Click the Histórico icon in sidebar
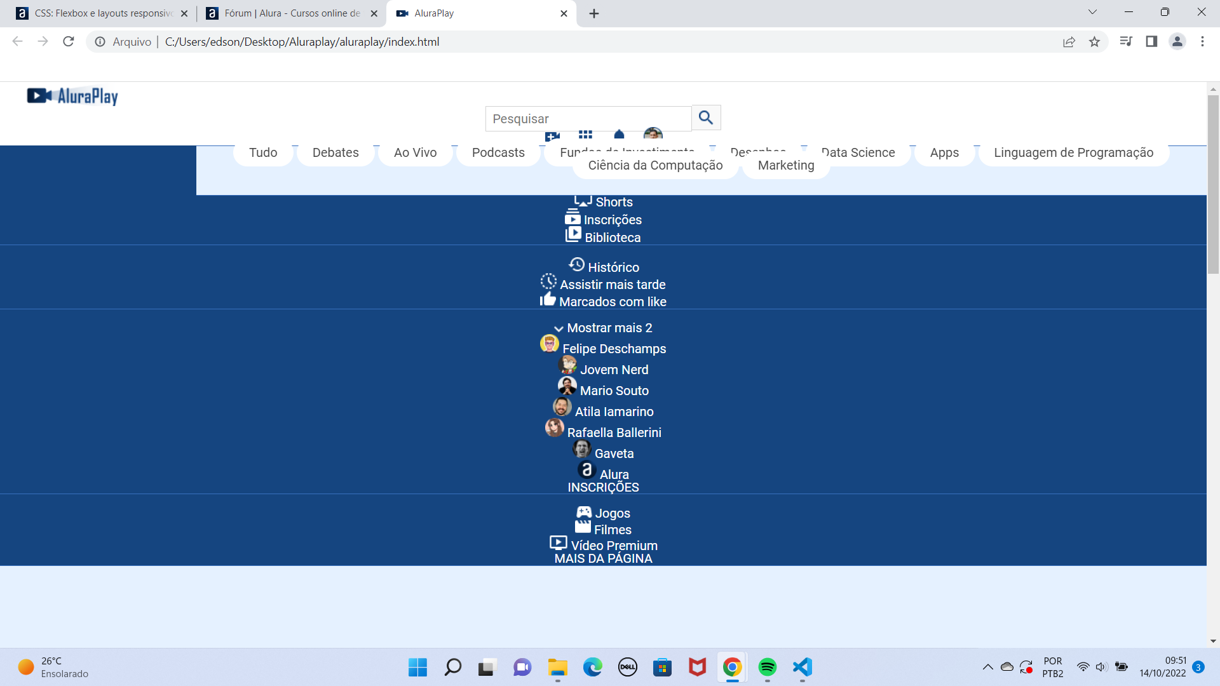Image resolution: width=1220 pixels, height=686 pixels. pyautogui.click(x=576, y=265)
